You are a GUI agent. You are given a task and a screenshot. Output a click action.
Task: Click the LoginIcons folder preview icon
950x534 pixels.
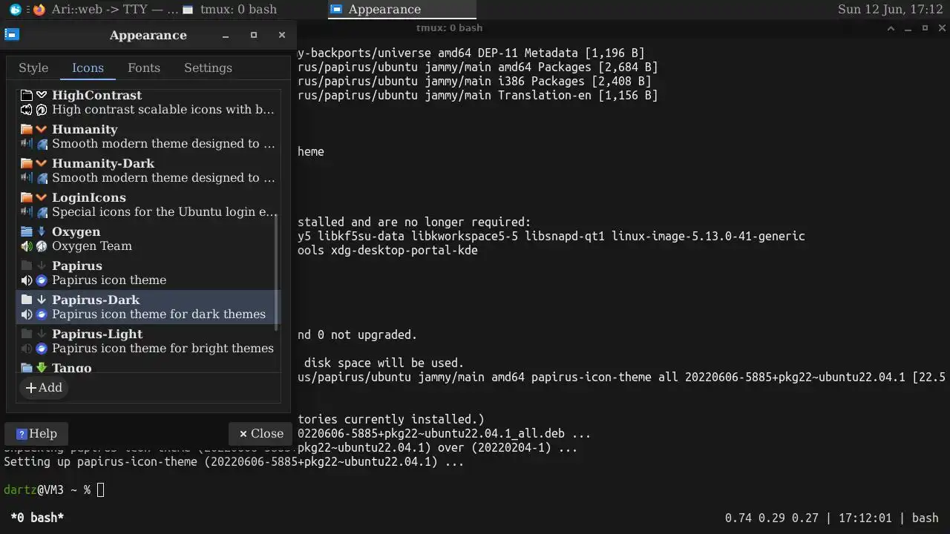pos(27,197)
